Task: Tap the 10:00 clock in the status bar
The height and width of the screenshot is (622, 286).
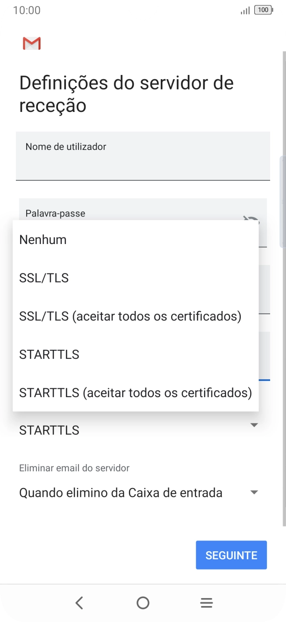Action: click(x=27, y=10)
